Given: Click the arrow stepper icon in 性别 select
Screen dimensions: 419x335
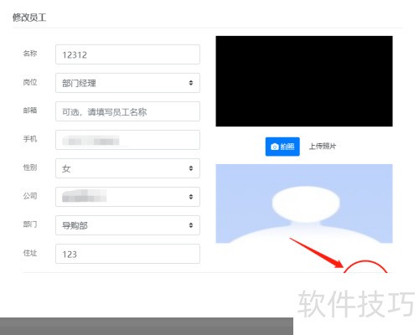Looking at the screenshot, I should (191, 168).
